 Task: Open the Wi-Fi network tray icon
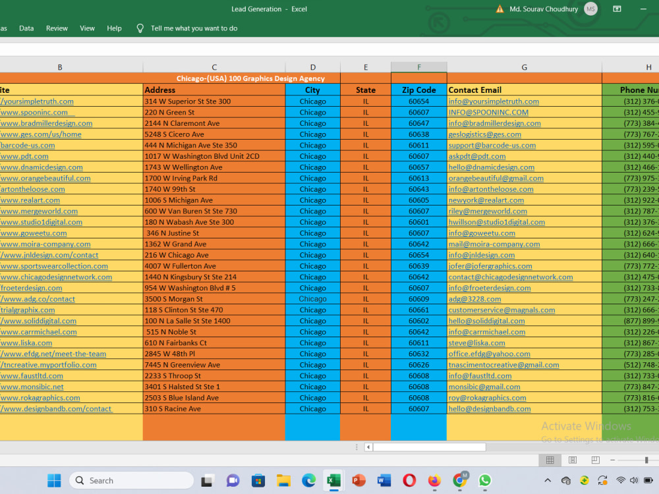621,480
